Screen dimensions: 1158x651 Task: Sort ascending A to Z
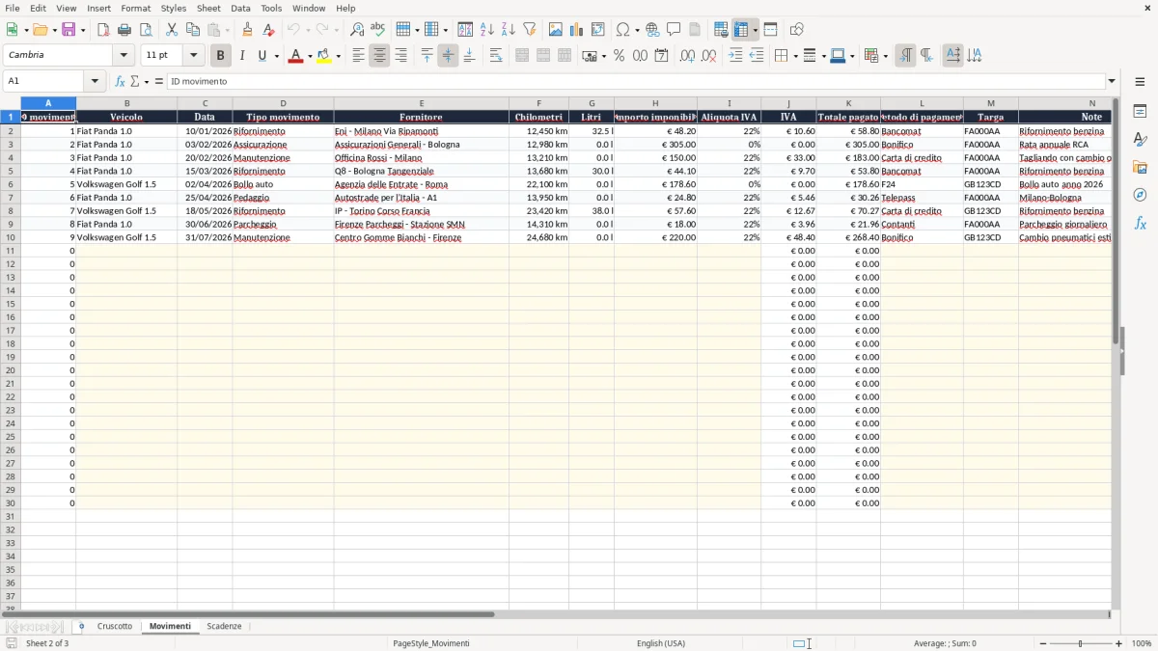(487, 30)
